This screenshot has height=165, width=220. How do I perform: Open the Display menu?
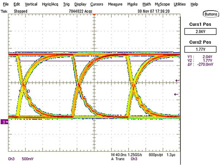pos(80,4)
